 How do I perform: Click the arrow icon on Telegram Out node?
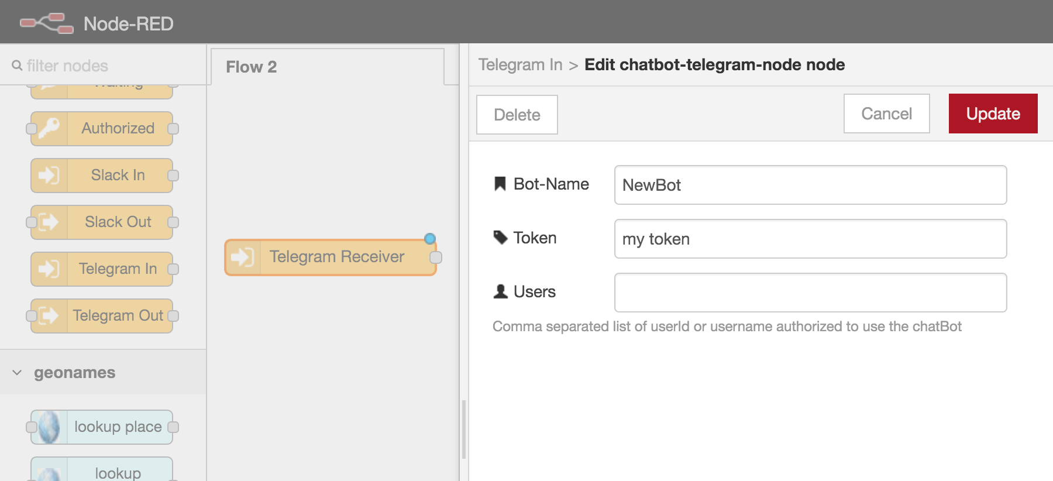49,316
